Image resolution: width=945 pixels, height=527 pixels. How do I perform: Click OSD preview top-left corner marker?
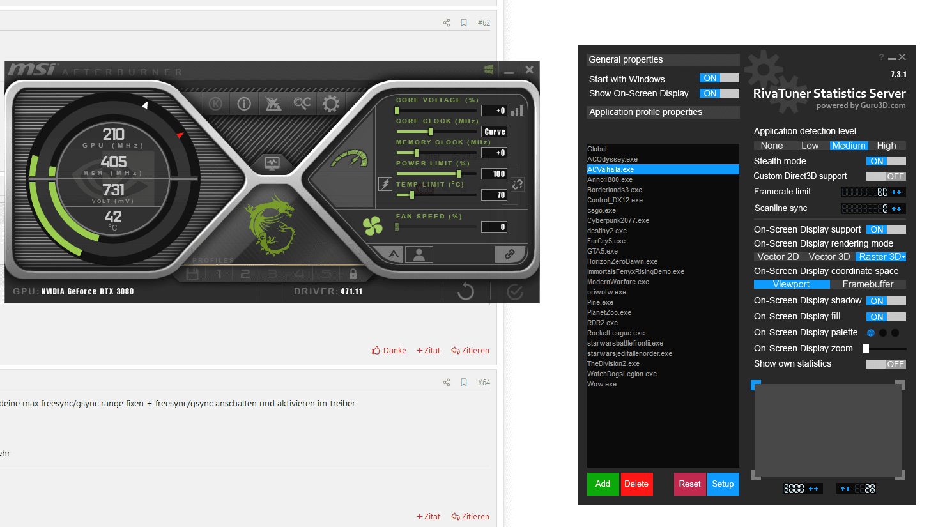756,385
